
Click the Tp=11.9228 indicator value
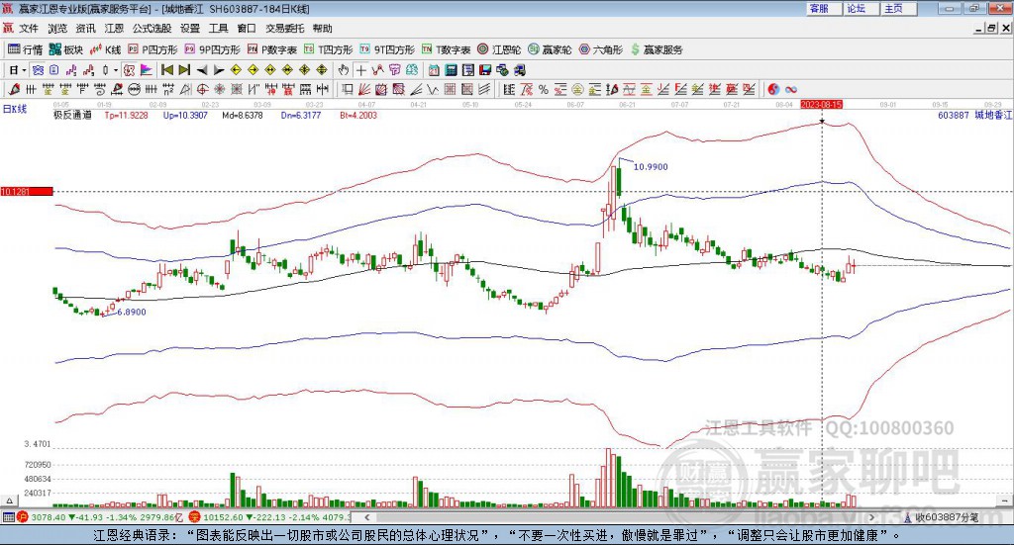click(126, 115)
